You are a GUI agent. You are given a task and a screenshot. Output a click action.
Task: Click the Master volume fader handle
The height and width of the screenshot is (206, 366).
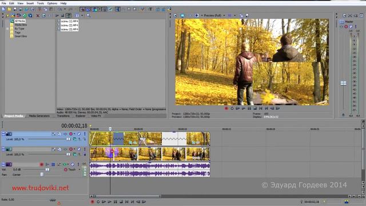[343, 83]
